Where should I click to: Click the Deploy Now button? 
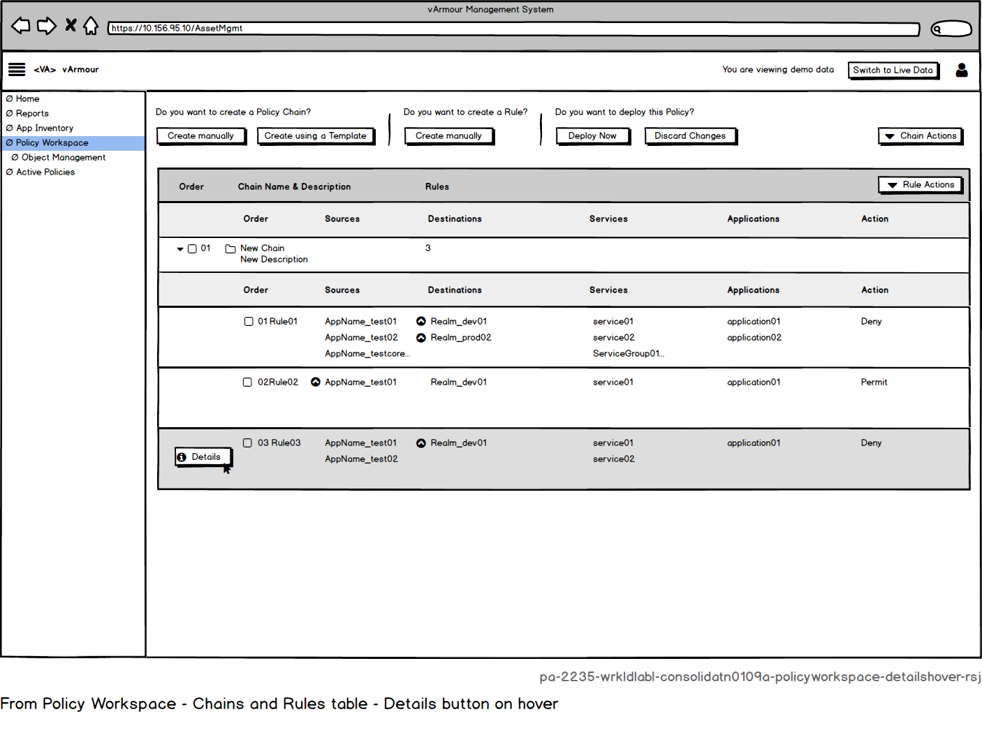[x=593, y=136]
